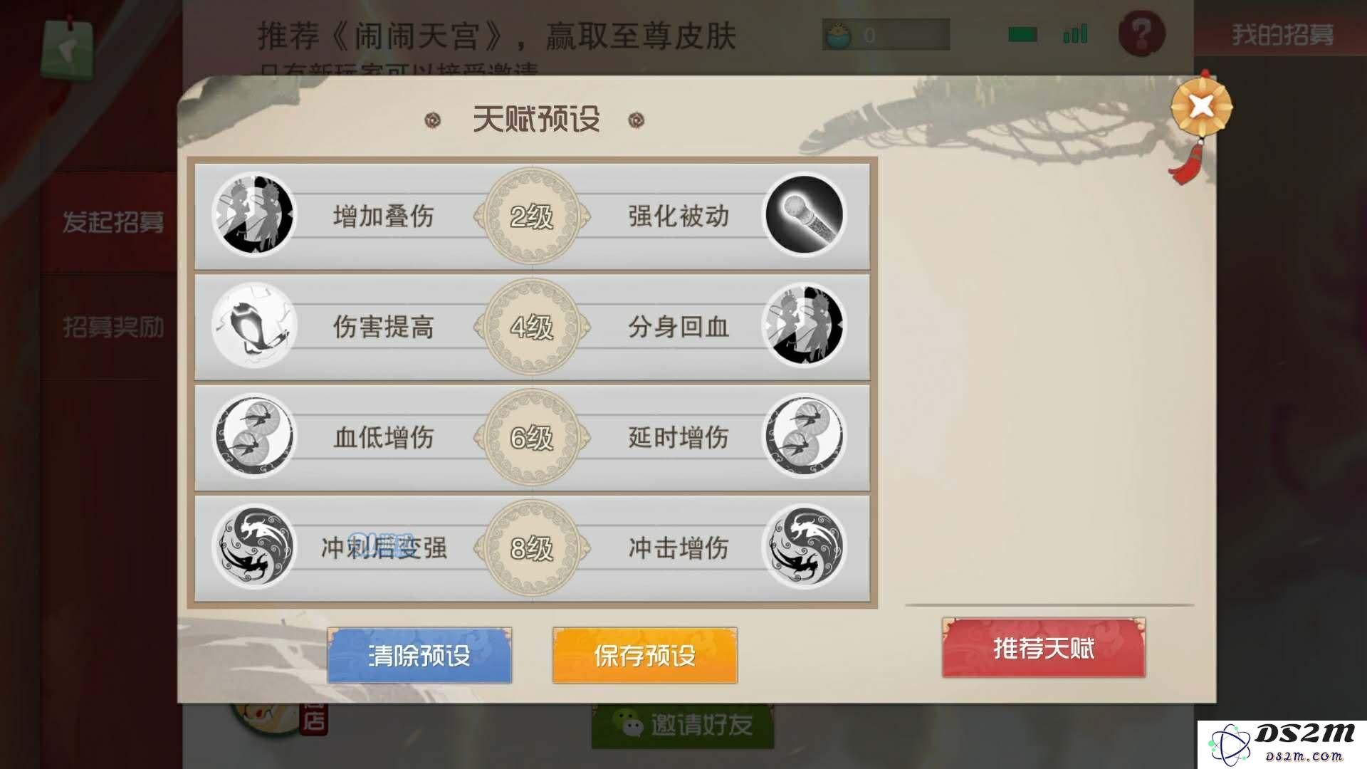Open the red question mark help icon
Image resolution: width=1367 pixels, height=769 pixels.
pos(1141,33)
